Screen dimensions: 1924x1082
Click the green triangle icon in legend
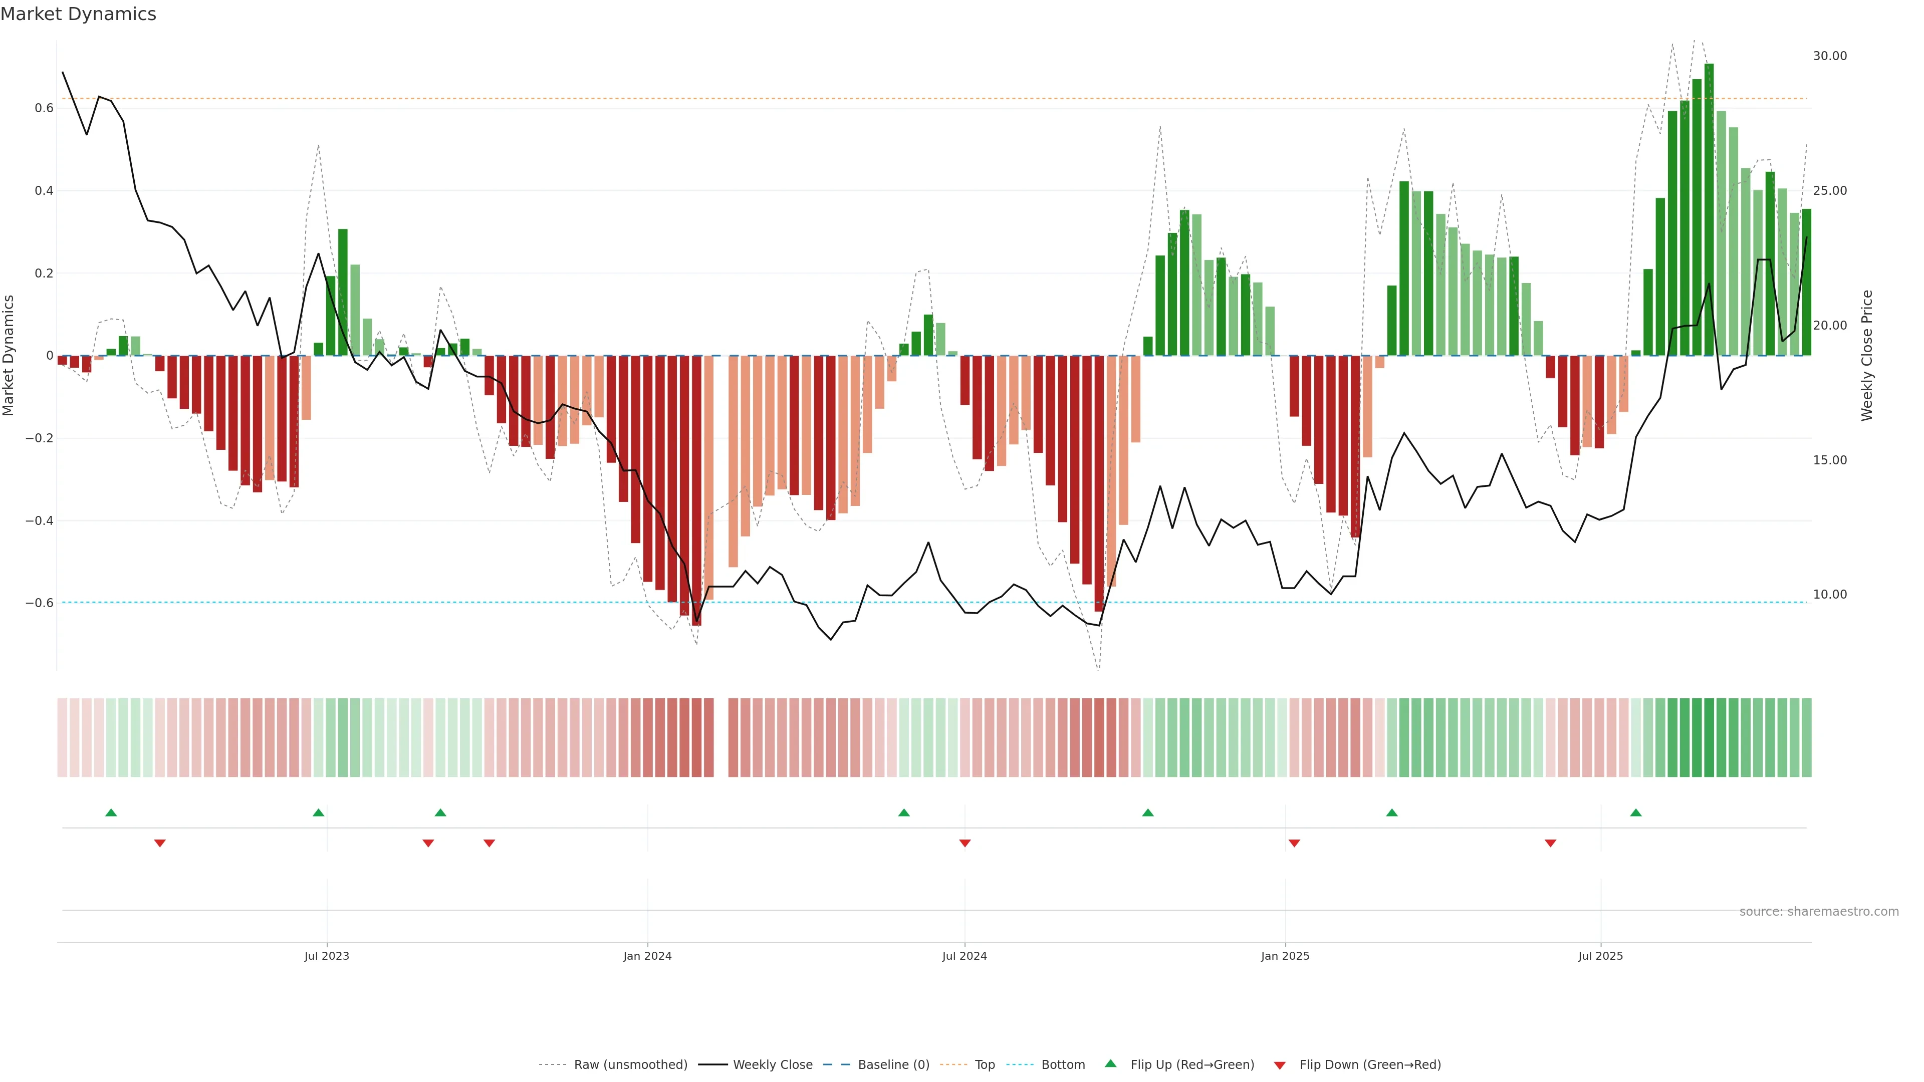click(x=1111, y=1063)
